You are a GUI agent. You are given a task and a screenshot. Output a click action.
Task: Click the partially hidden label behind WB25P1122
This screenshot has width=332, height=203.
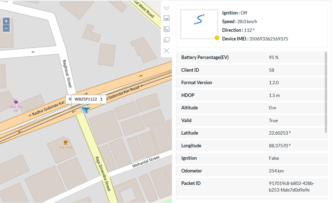pyautogui.click(x=103, y=99)
